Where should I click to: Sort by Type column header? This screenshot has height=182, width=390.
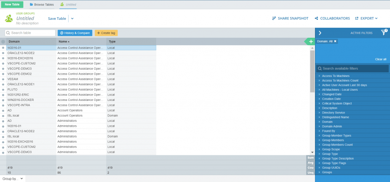click(131, 42)
